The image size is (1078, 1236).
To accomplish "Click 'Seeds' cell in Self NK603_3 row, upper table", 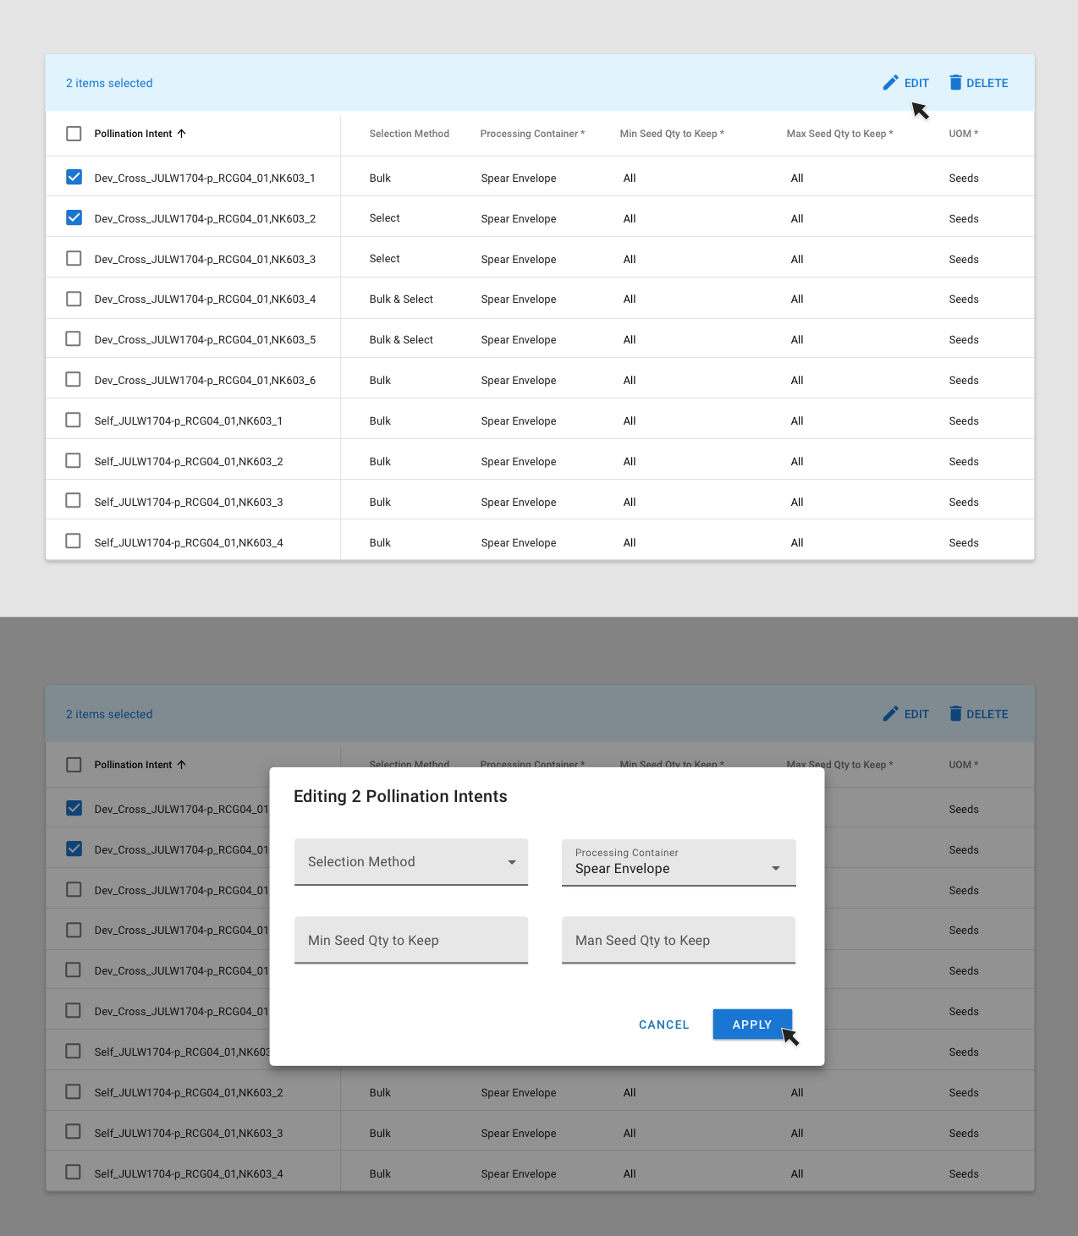I will pos(964,503).
